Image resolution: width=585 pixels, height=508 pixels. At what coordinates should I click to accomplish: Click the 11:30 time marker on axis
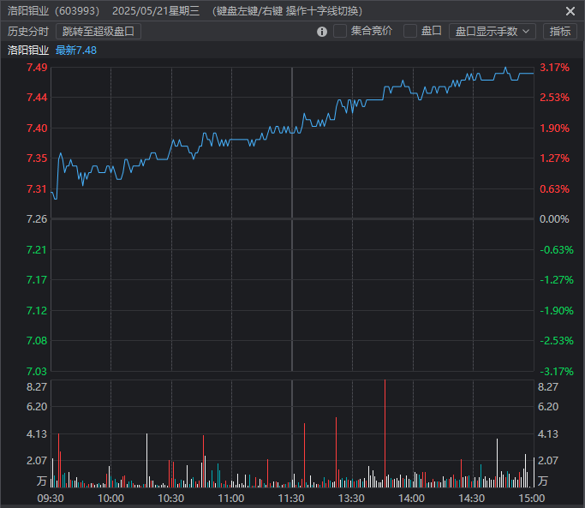click(291, 498)
